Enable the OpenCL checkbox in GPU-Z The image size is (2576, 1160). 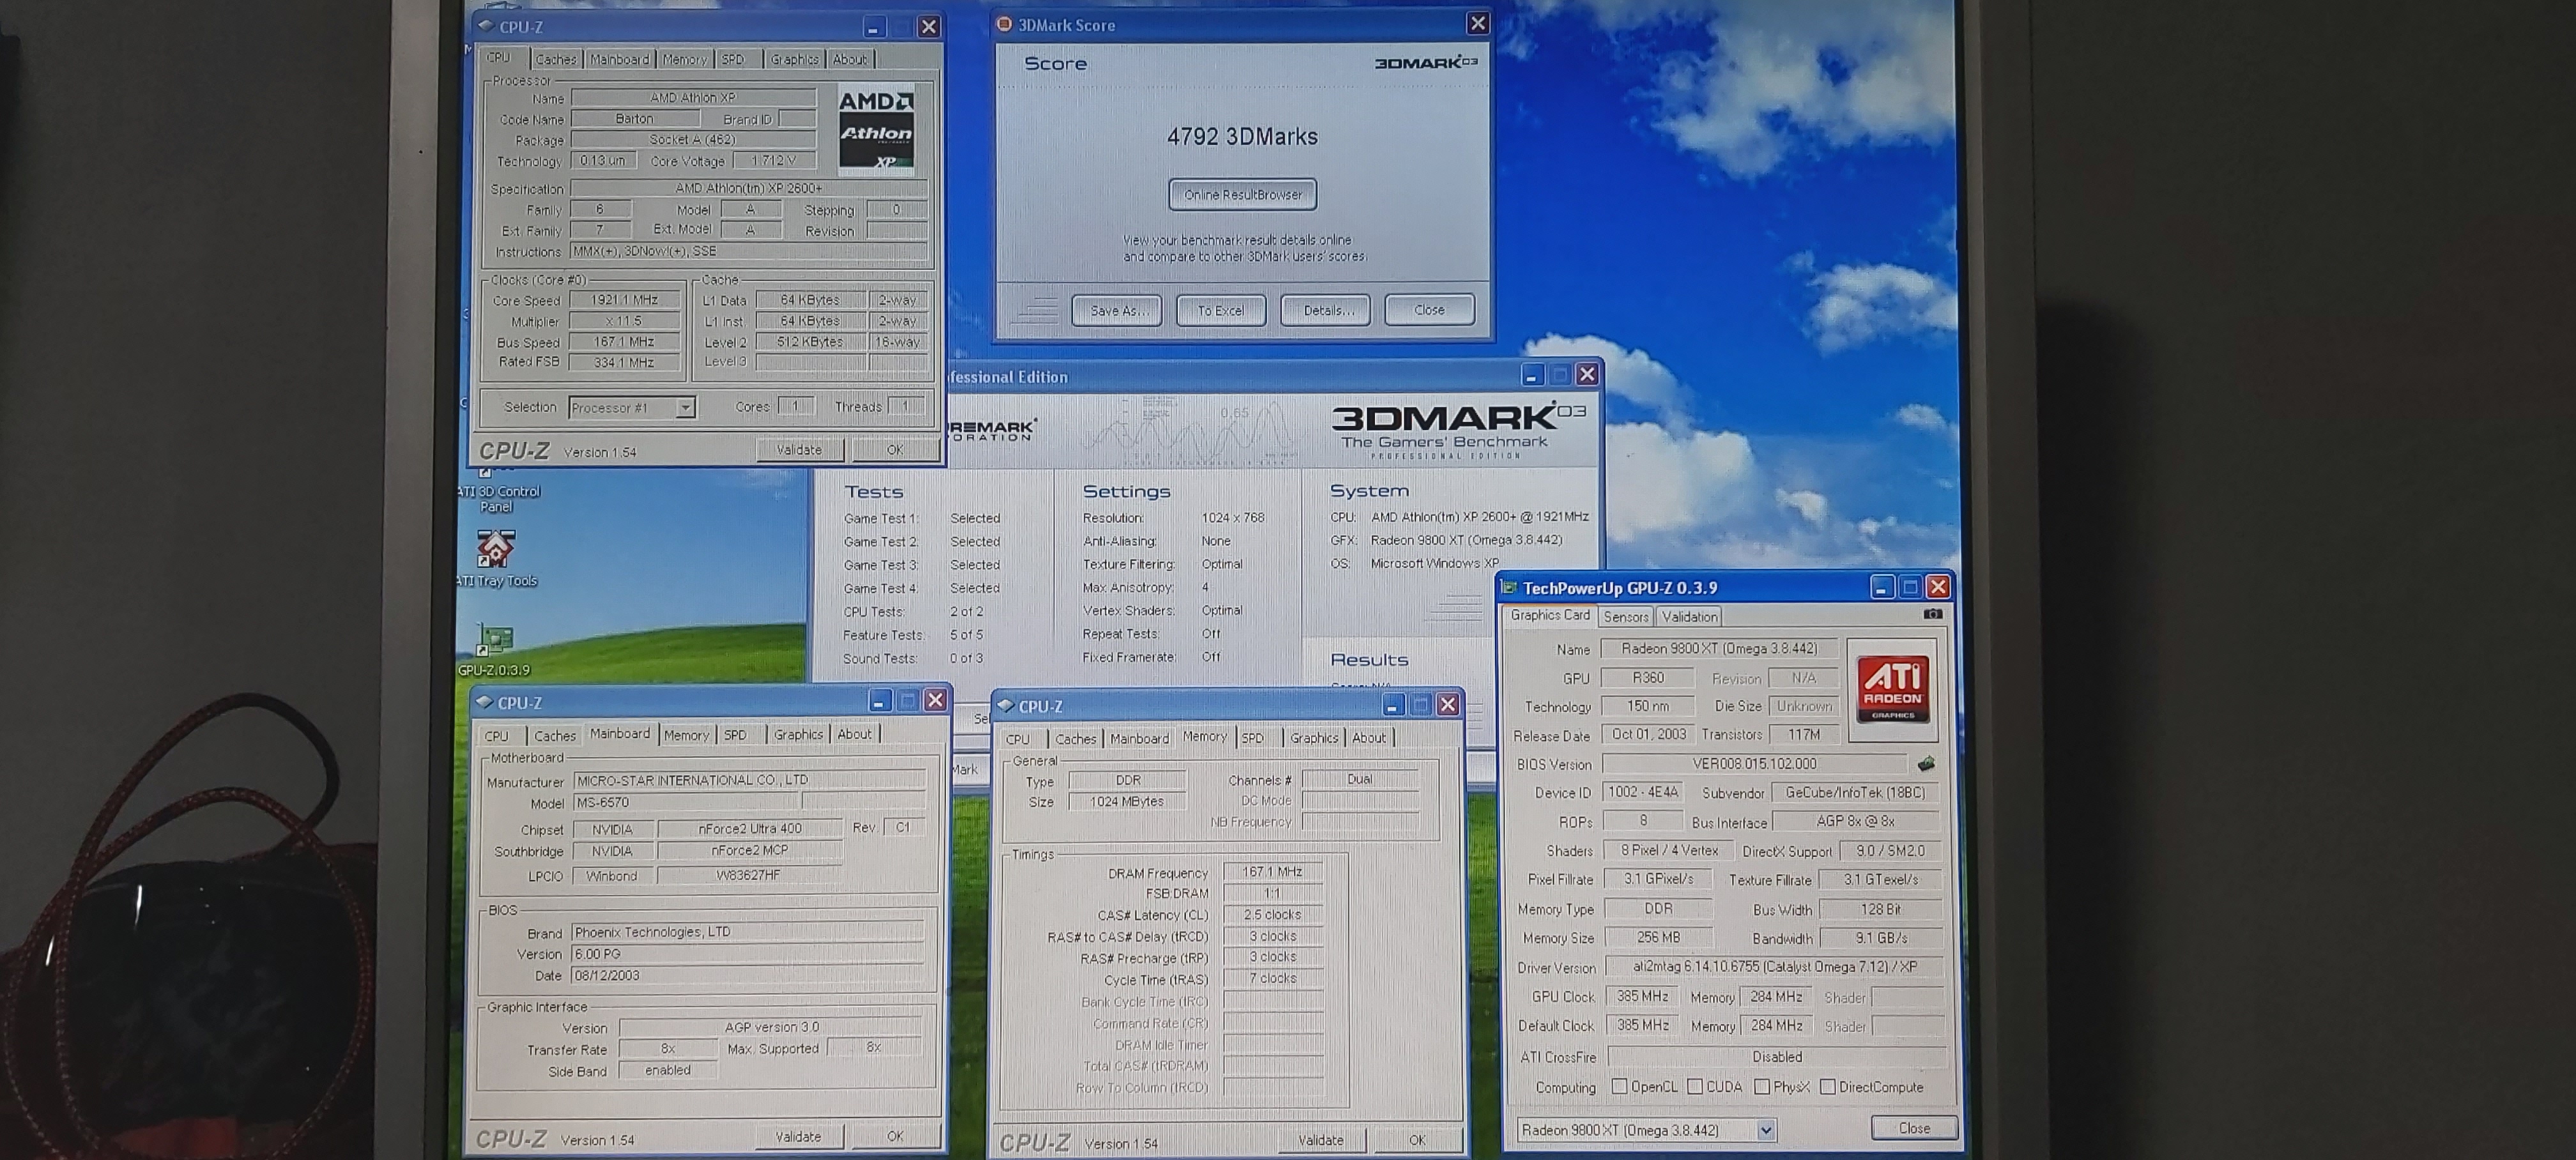click(x=1619, y=1086)
